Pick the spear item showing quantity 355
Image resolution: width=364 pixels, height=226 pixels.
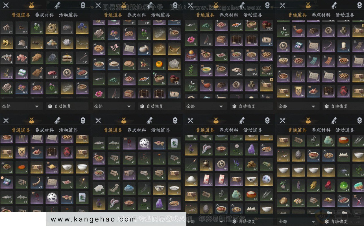82,58
